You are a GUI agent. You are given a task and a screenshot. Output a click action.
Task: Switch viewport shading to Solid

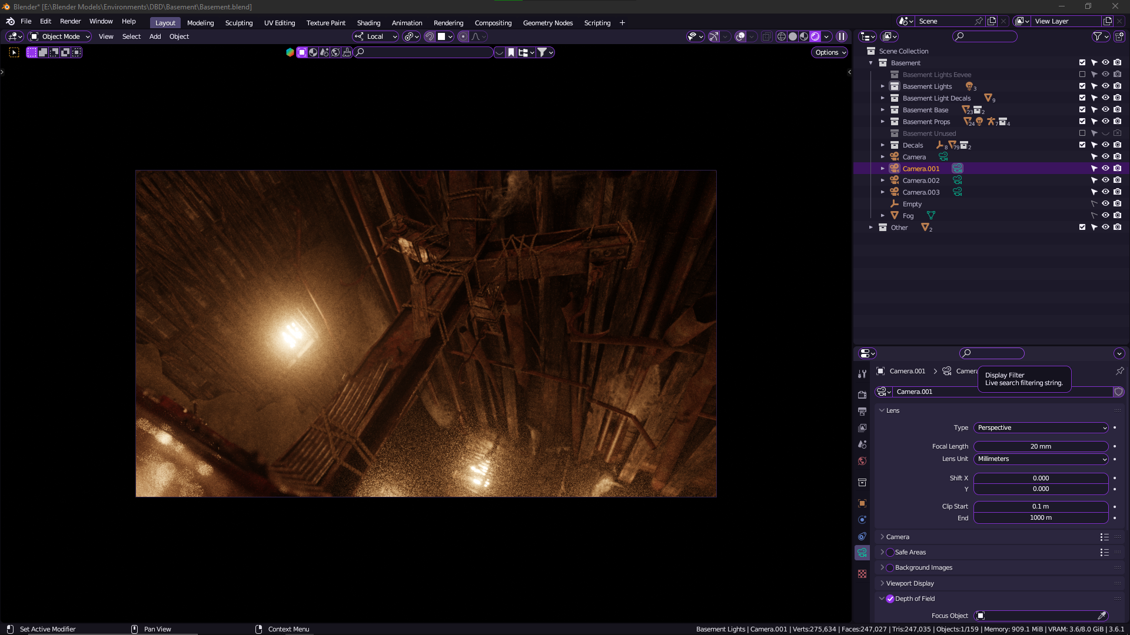[x=793, y=36]
